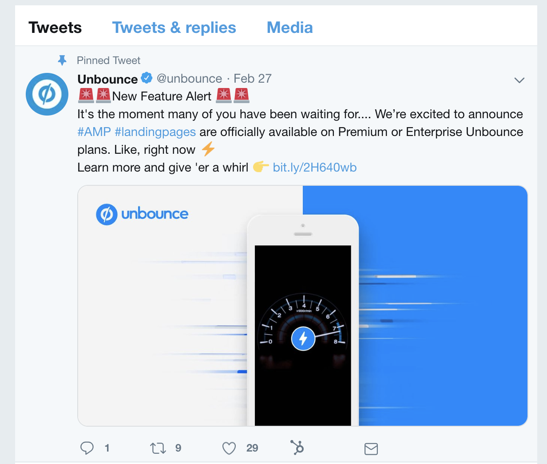Retweet the Unbounce pinned tweet

pyautogui.click(x=158, y=448)
